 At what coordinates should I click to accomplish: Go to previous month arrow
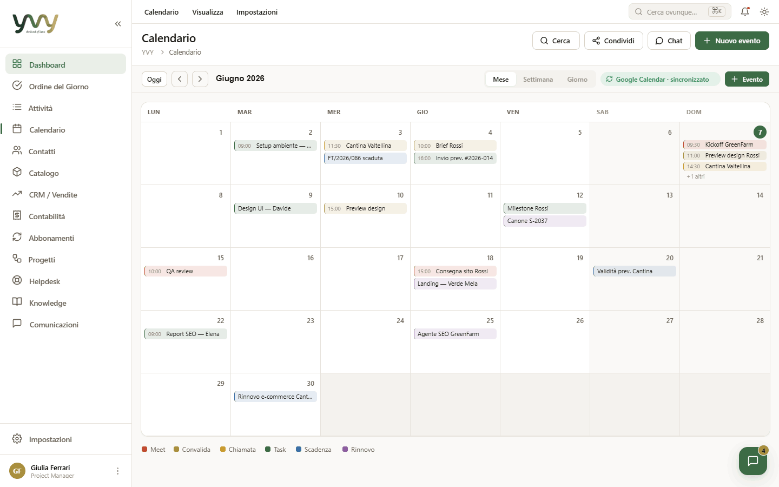[180, 79]
